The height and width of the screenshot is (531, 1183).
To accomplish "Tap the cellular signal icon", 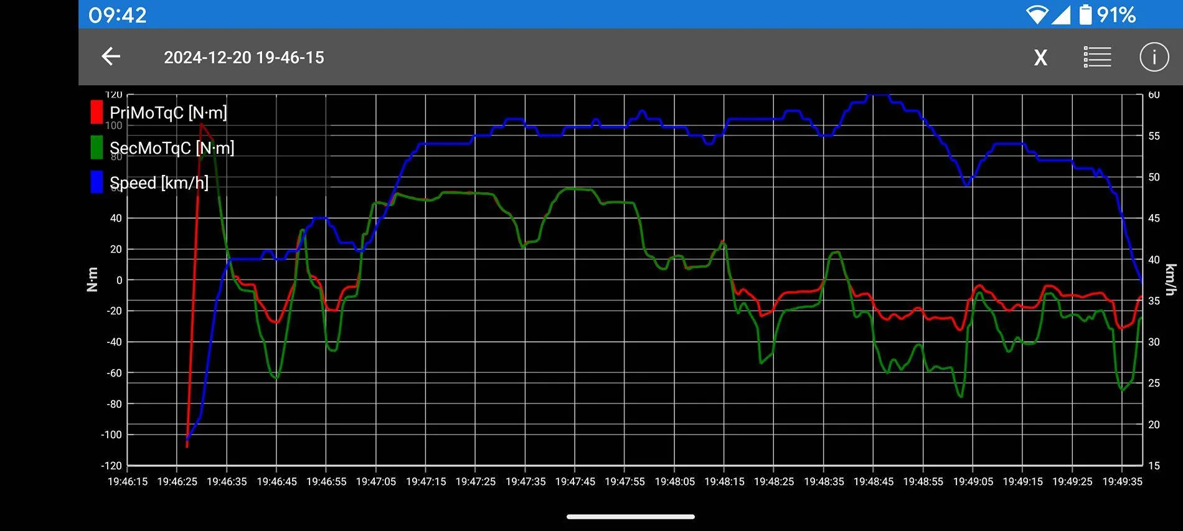I will pyautogui.click(x=1061, y=14).
